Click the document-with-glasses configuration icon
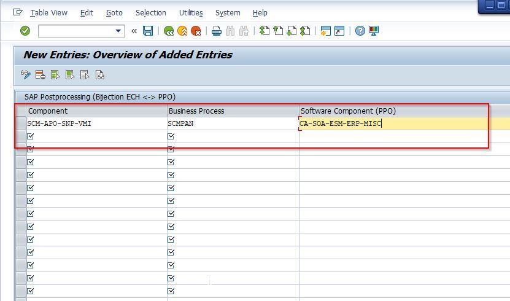 pyautogui.click(x=100, y=75)
